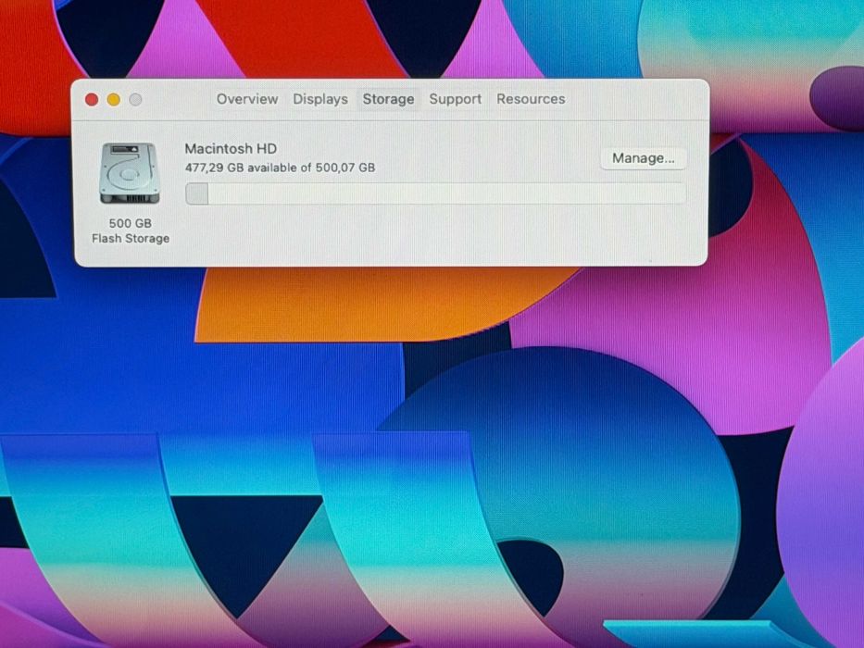Click the greyed-out zoom window button
Viewport: 864px width, 648px height.
coord(135,100)
